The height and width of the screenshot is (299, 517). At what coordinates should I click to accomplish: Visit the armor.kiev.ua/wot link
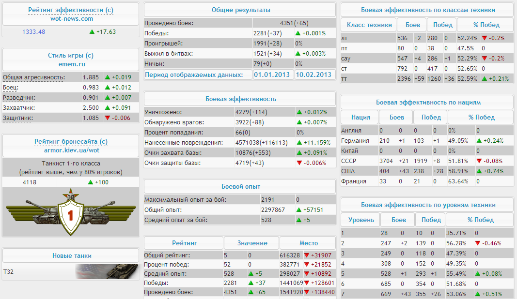point(71,150)
